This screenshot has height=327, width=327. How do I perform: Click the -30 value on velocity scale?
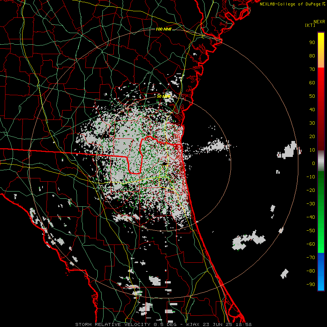(311, 204)
